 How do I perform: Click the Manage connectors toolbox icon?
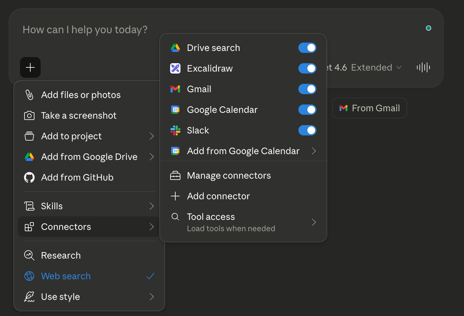click(175, 175)
